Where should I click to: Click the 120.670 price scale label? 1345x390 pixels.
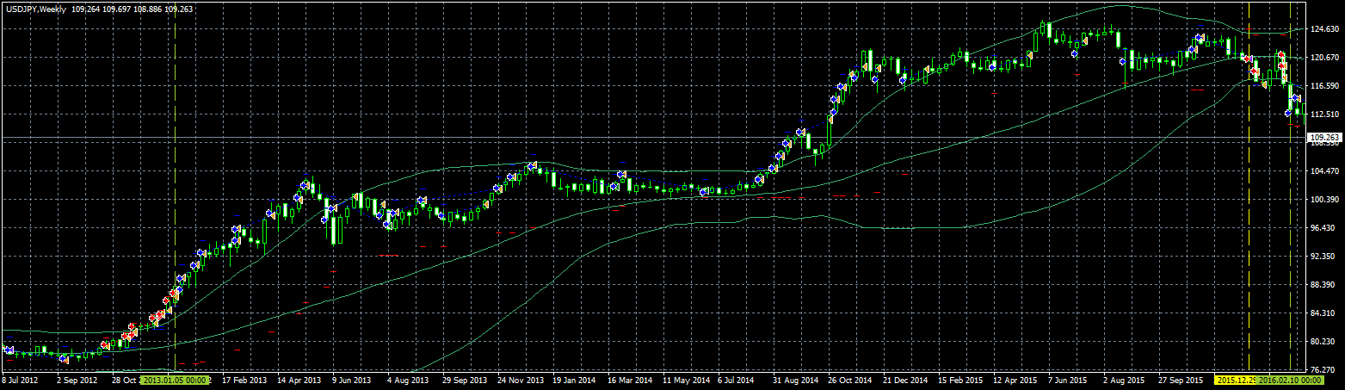[1326, 57]
